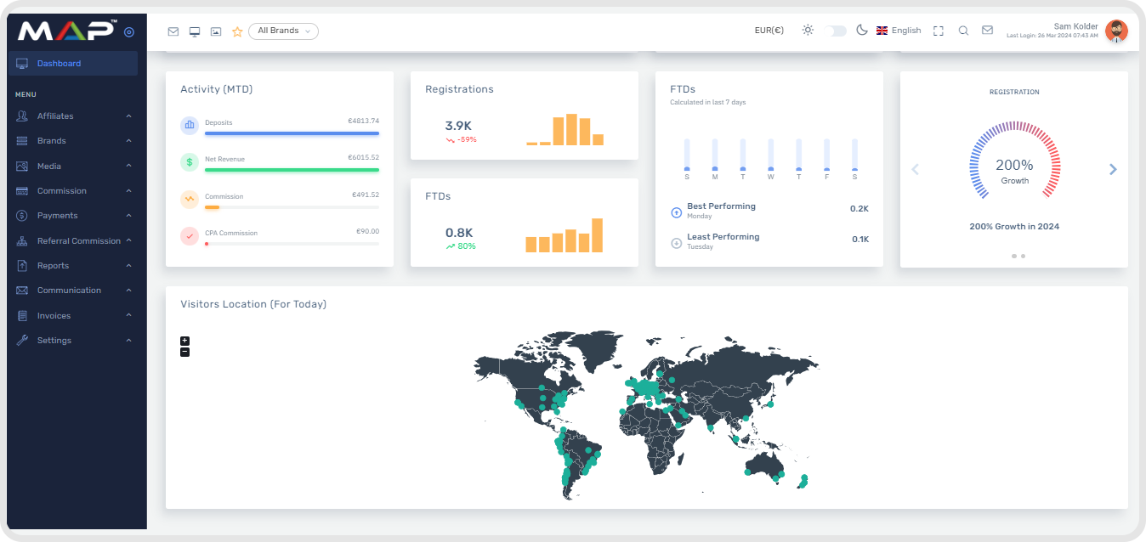Click the envelope icon in top-left toolbar
This screenshot has width=1146, height=542.
pos(173,31)
